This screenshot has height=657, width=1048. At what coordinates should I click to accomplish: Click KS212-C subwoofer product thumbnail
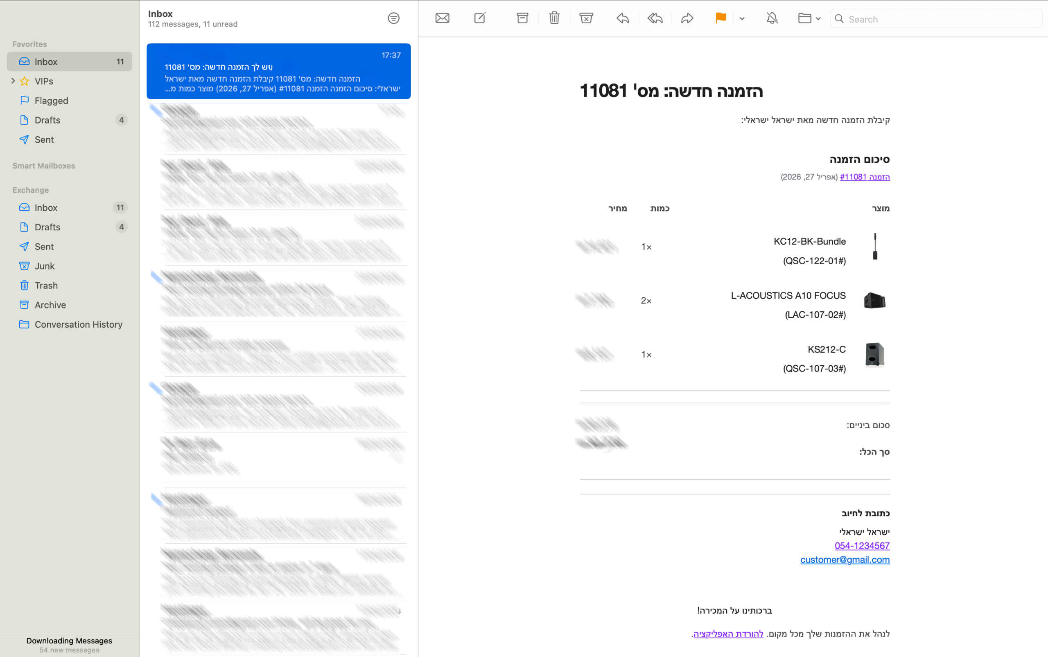tap(874, 355)
